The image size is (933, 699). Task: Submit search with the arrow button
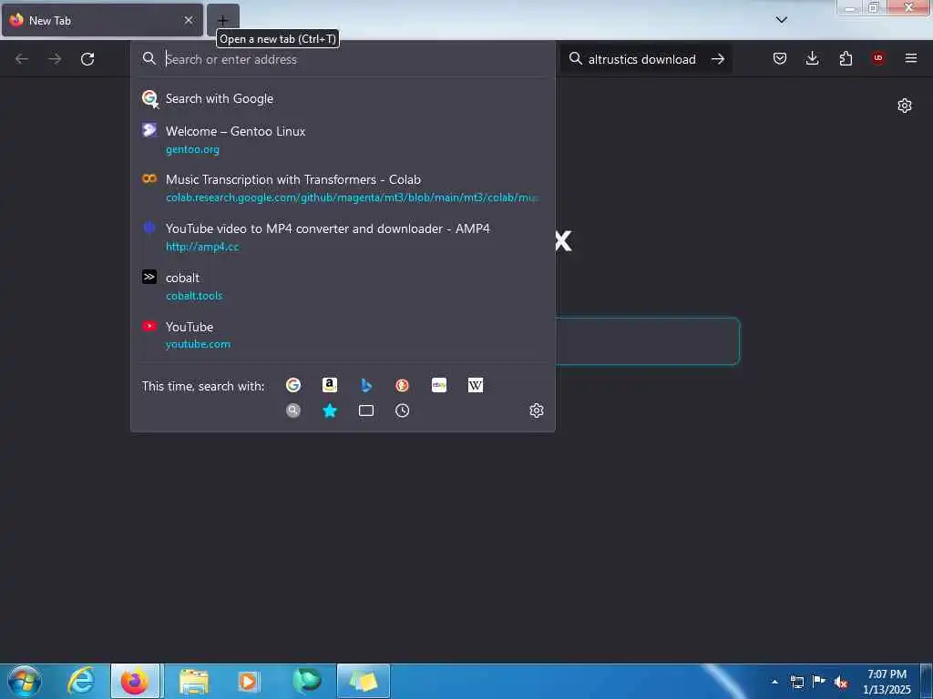click(718, 59)
